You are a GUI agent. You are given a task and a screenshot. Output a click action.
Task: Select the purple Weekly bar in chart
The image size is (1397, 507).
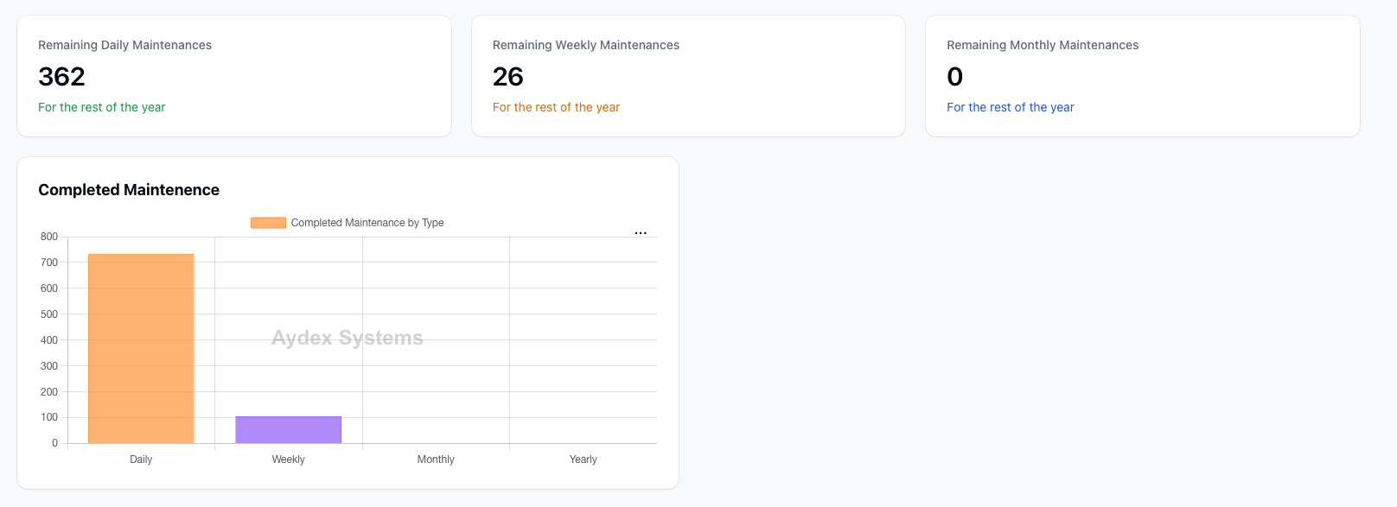click(289, 430)
